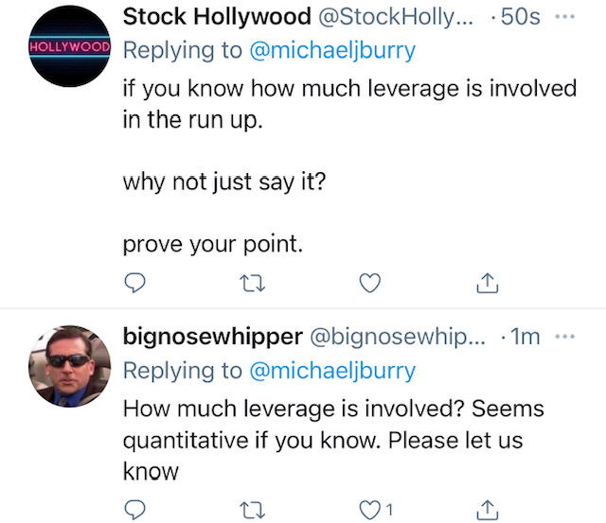This screenshot has width=606, height=523.
Task: Share bignosewhipper's tweet
Action: point(488,511)
